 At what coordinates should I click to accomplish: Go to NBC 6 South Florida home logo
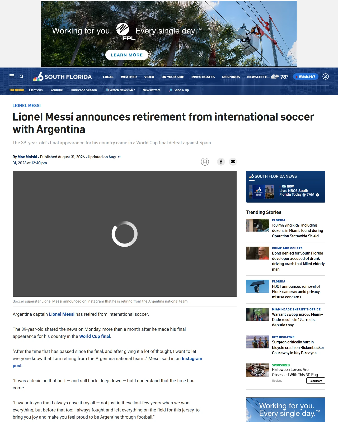[x=62, y=77]
